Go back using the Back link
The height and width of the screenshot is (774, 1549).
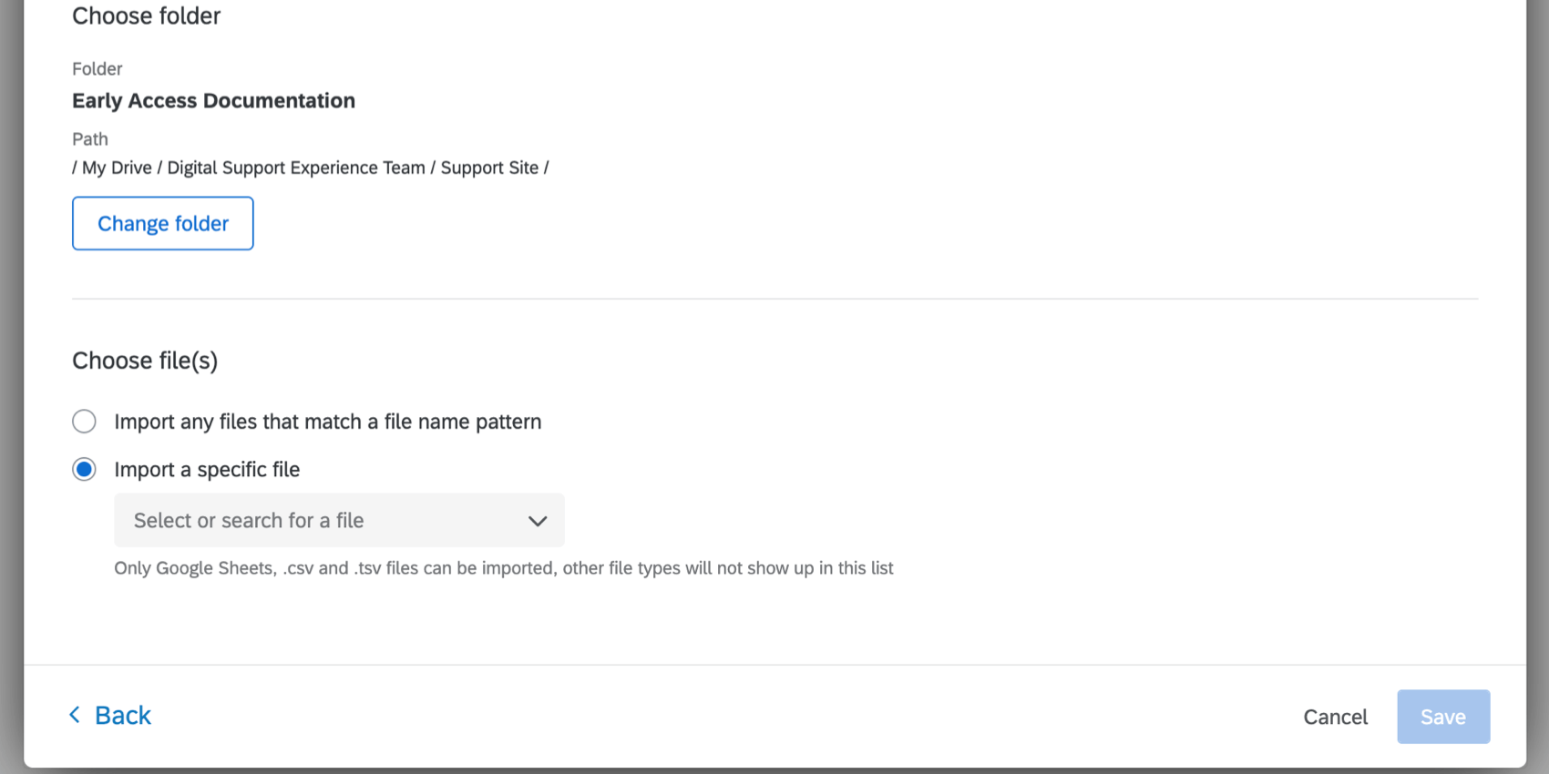coord(122,716)
